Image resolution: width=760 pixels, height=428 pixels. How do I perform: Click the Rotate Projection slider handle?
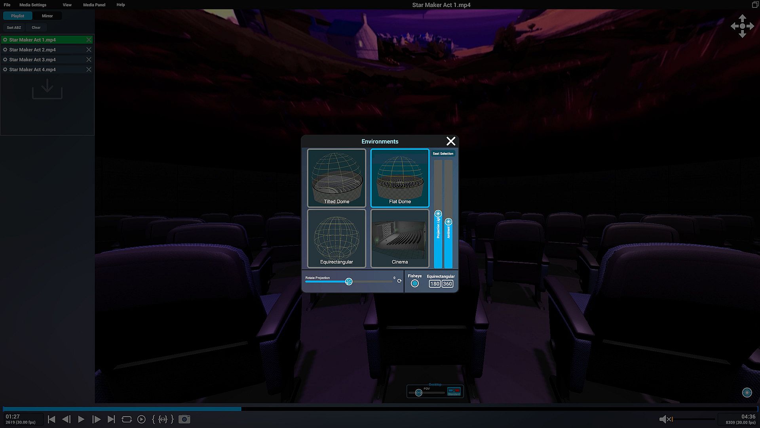[x=349, y=281]
